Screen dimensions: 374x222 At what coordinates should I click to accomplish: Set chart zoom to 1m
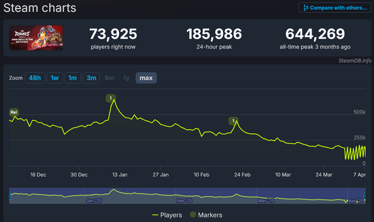72,78
